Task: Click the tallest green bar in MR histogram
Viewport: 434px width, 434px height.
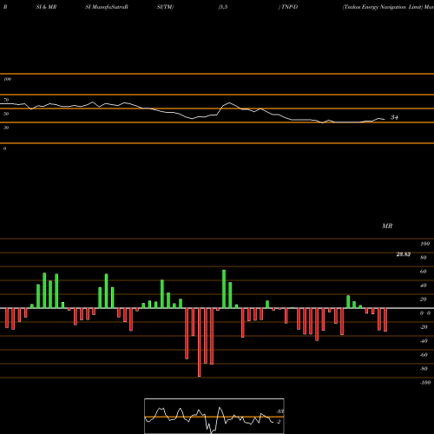Action: pyautogui.click(x=224, y=289)
